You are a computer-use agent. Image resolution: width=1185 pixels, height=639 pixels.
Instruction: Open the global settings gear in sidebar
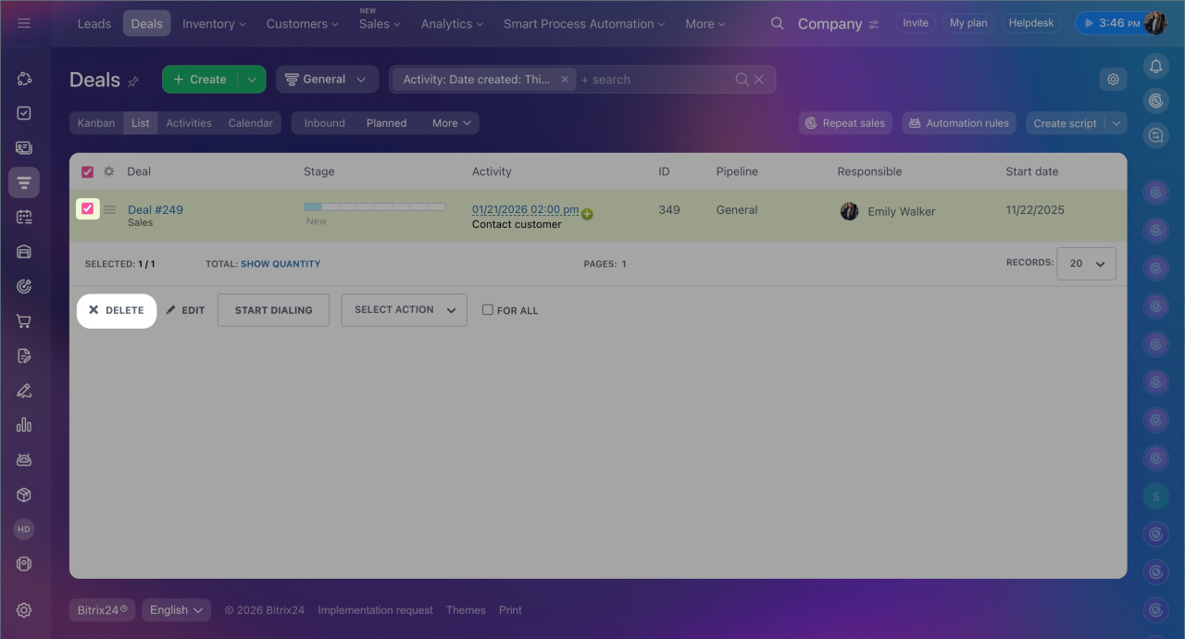coord(24,610)
